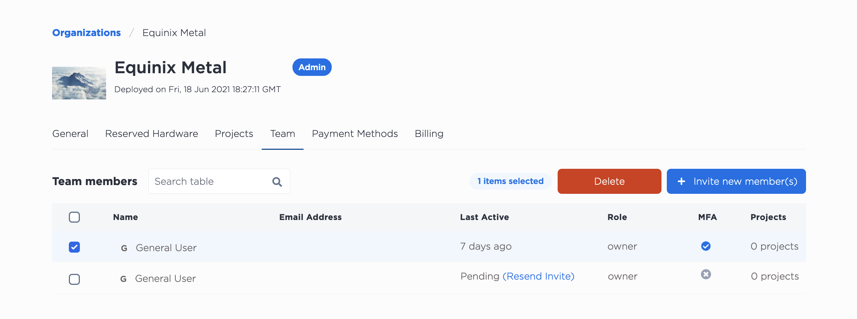Click the MFA column header
Viewport: 857px width, 319px height.
click(708, 217)
